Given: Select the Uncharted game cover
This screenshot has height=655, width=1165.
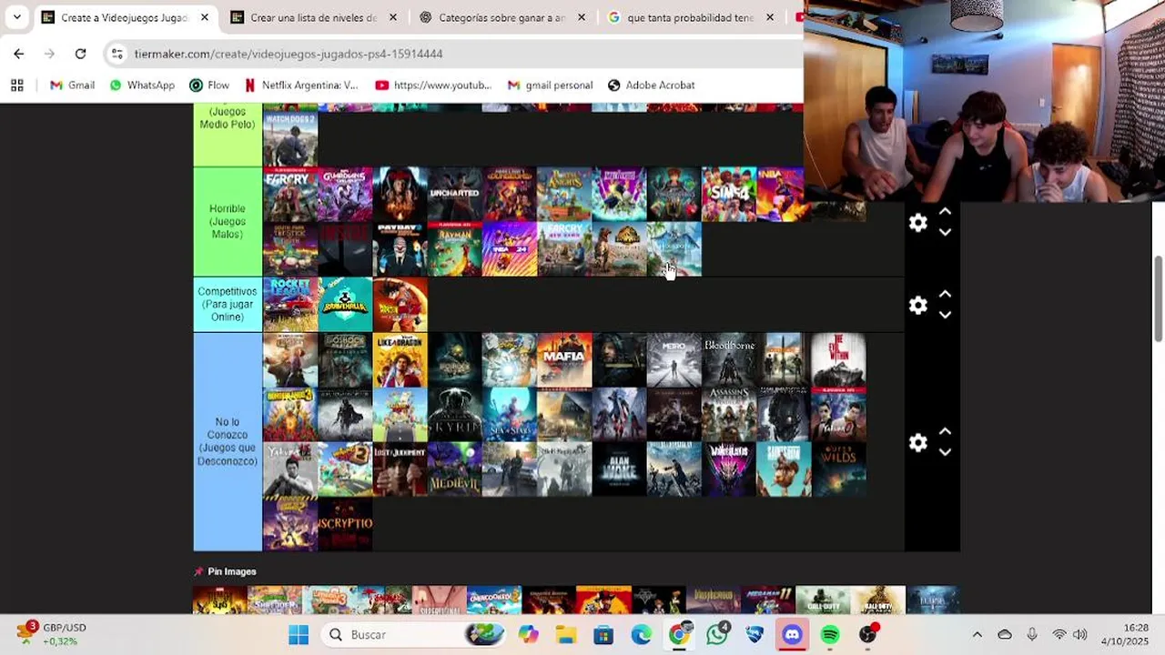Looking at the screenshot, I should [x=455, y=194].
